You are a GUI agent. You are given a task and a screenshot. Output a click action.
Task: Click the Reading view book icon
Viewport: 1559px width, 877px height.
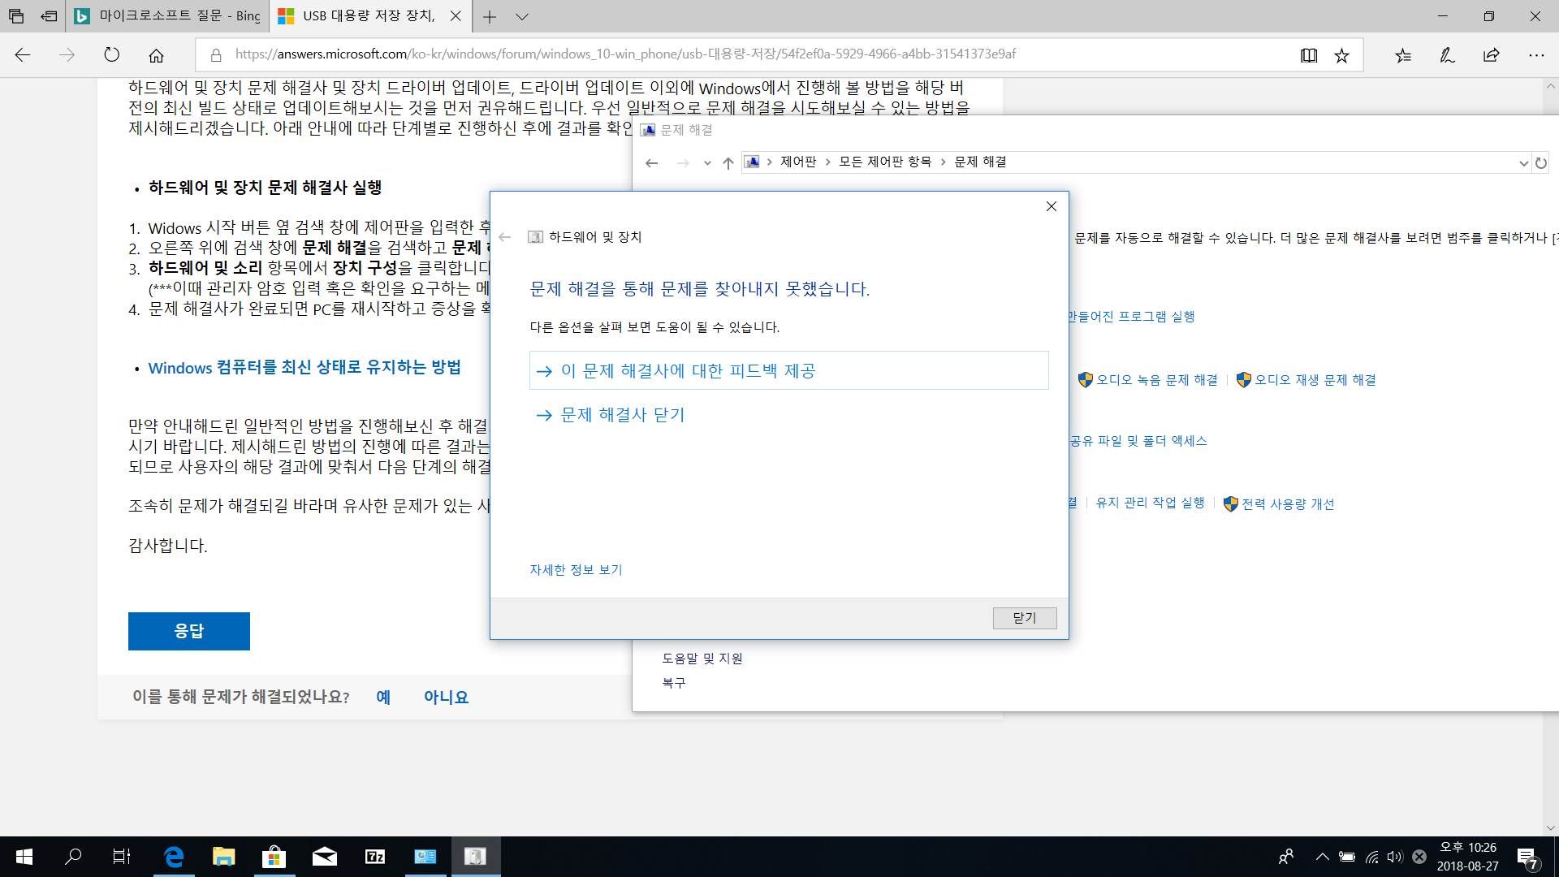point(1308,55)
